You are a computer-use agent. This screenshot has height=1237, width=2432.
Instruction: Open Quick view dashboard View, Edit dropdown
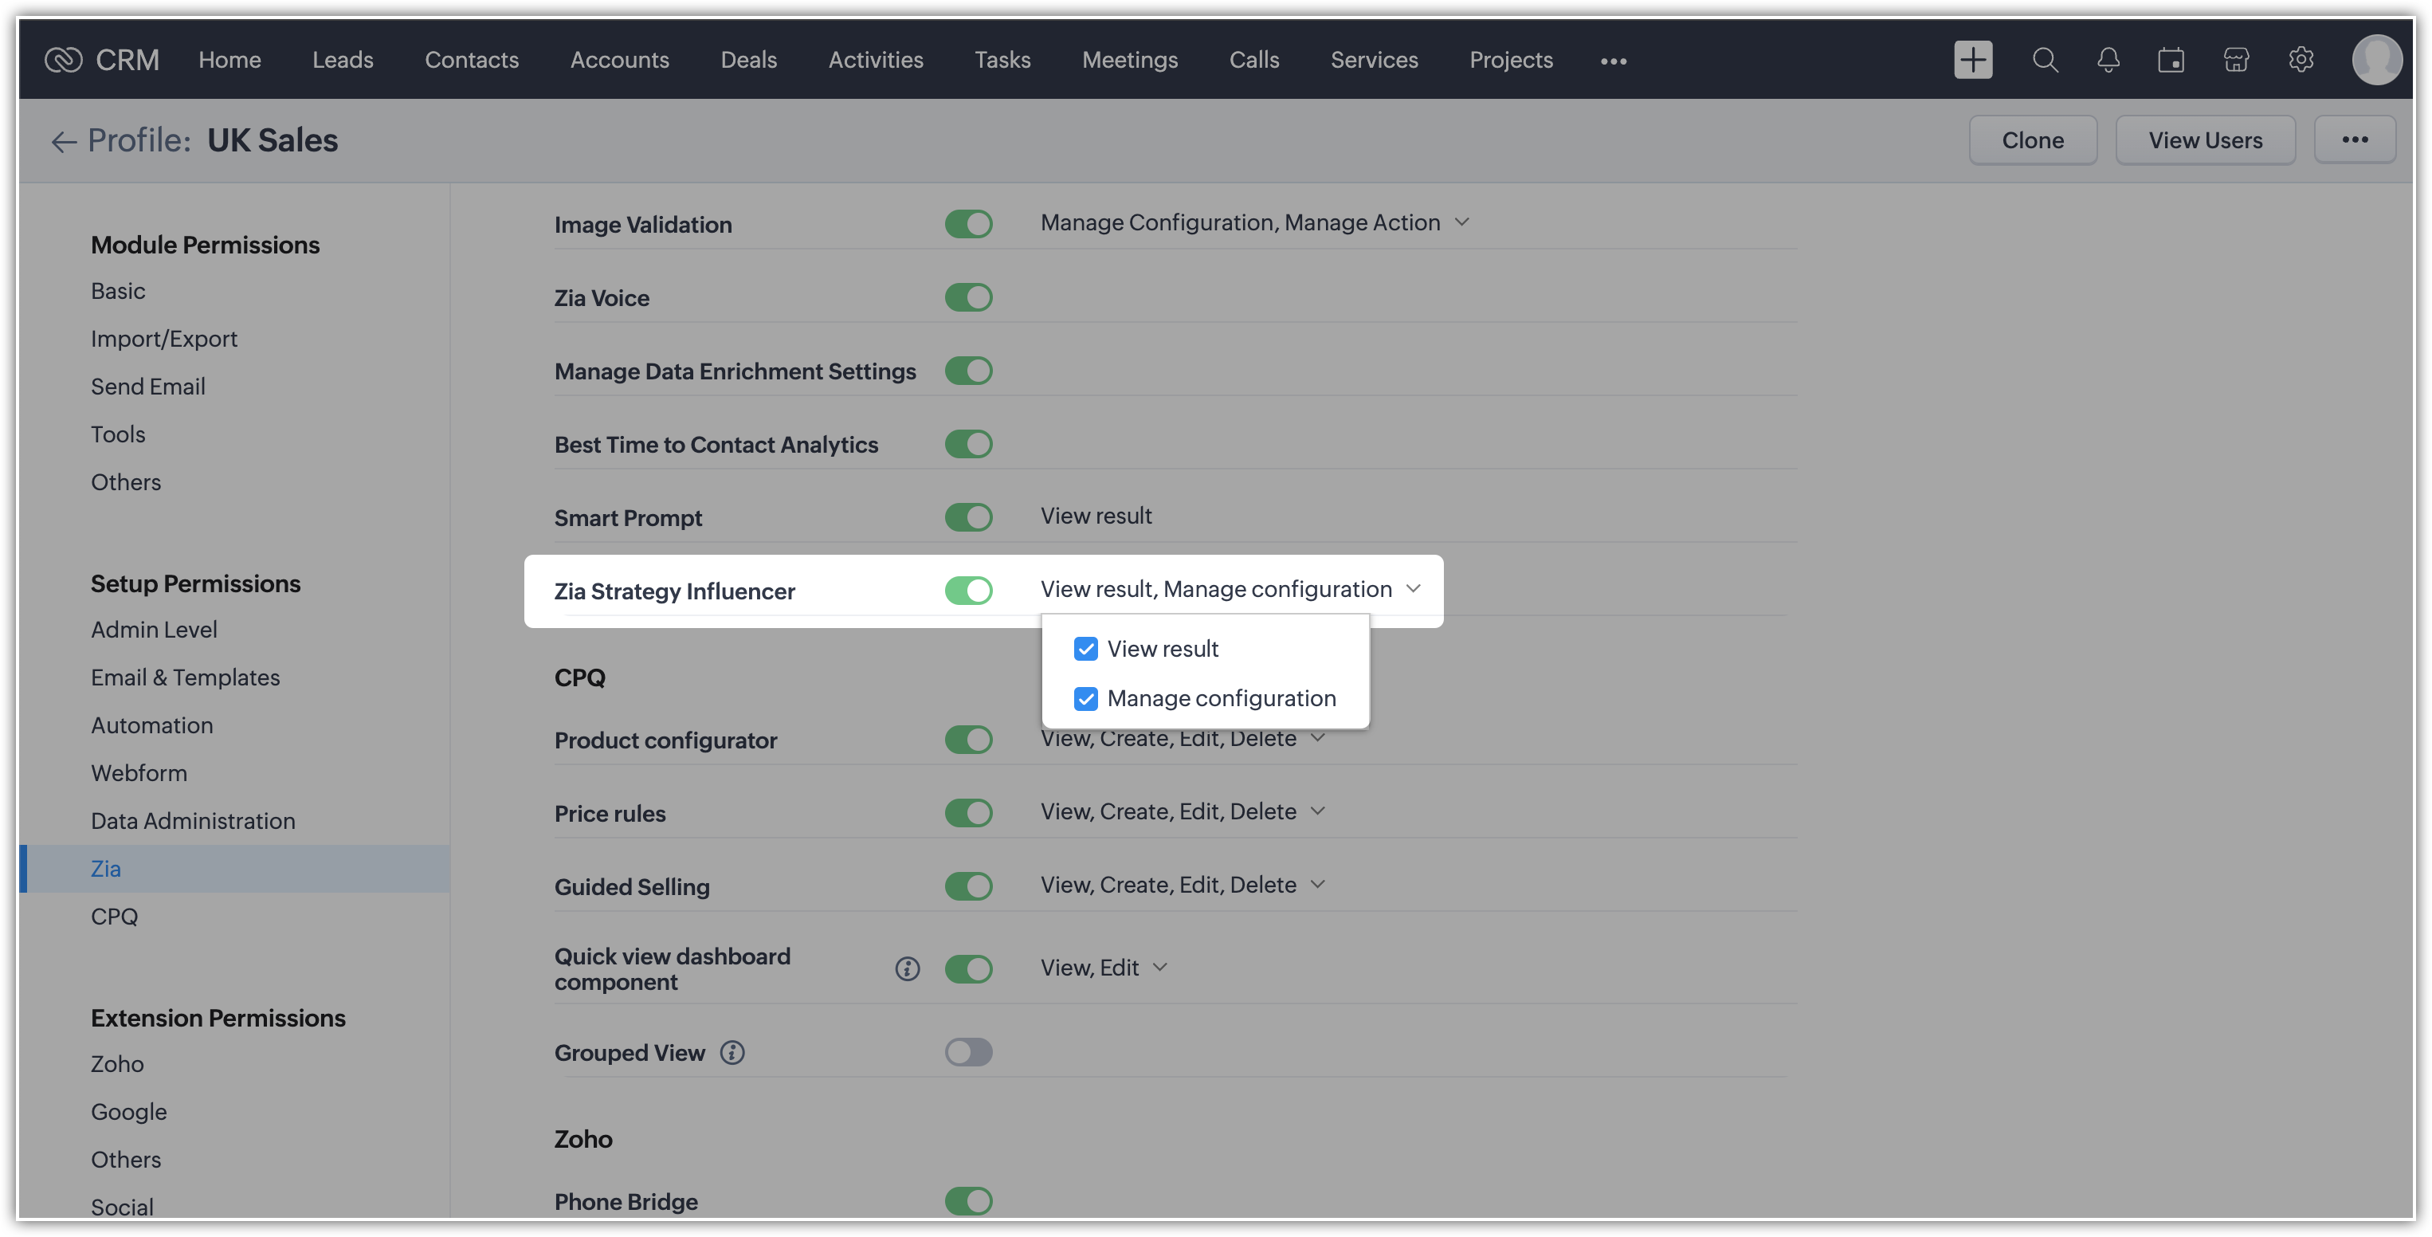pos(1160,967)
